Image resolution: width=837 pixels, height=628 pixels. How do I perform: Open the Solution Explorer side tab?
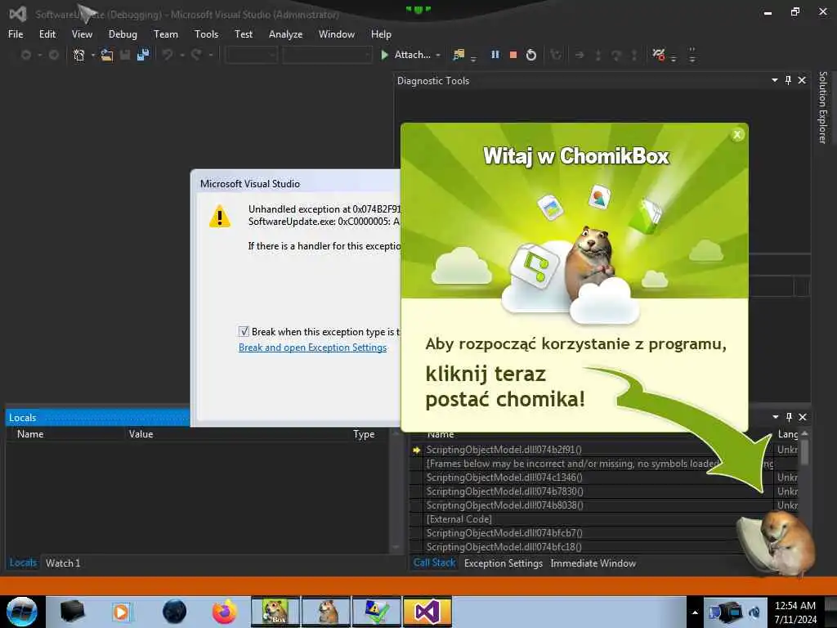[822, 107]
